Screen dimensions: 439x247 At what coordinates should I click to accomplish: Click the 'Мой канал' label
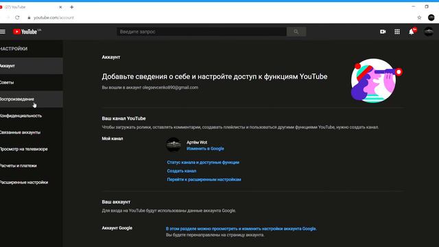click(112, 139)
